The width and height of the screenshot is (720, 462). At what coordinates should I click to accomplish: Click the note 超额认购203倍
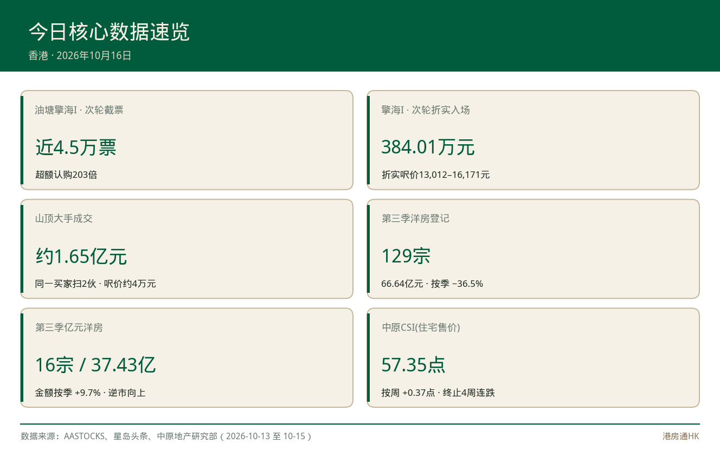(66, 175)
